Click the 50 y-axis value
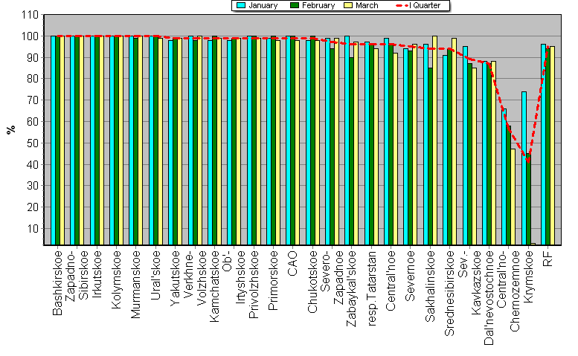 pyautogui.click(x=33, y=143)
